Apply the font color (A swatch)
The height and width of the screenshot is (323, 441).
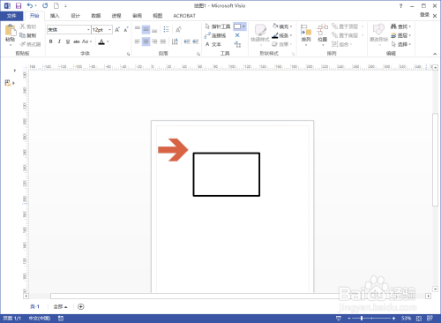(x=101, y=41)
